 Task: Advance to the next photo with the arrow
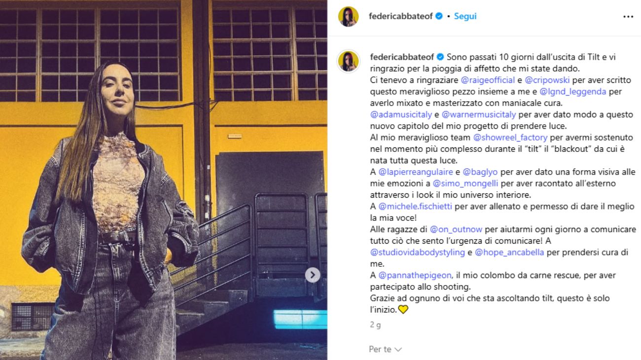[313, 275]
